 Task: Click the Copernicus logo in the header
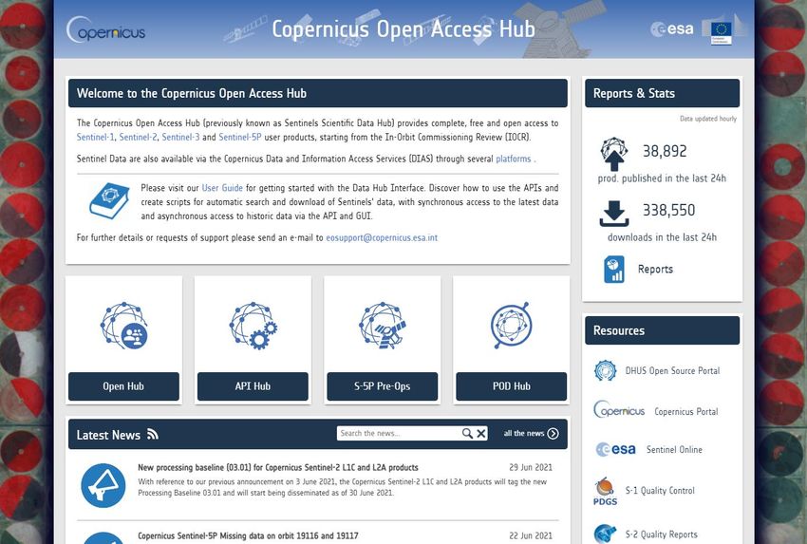[x=105, y=29]
